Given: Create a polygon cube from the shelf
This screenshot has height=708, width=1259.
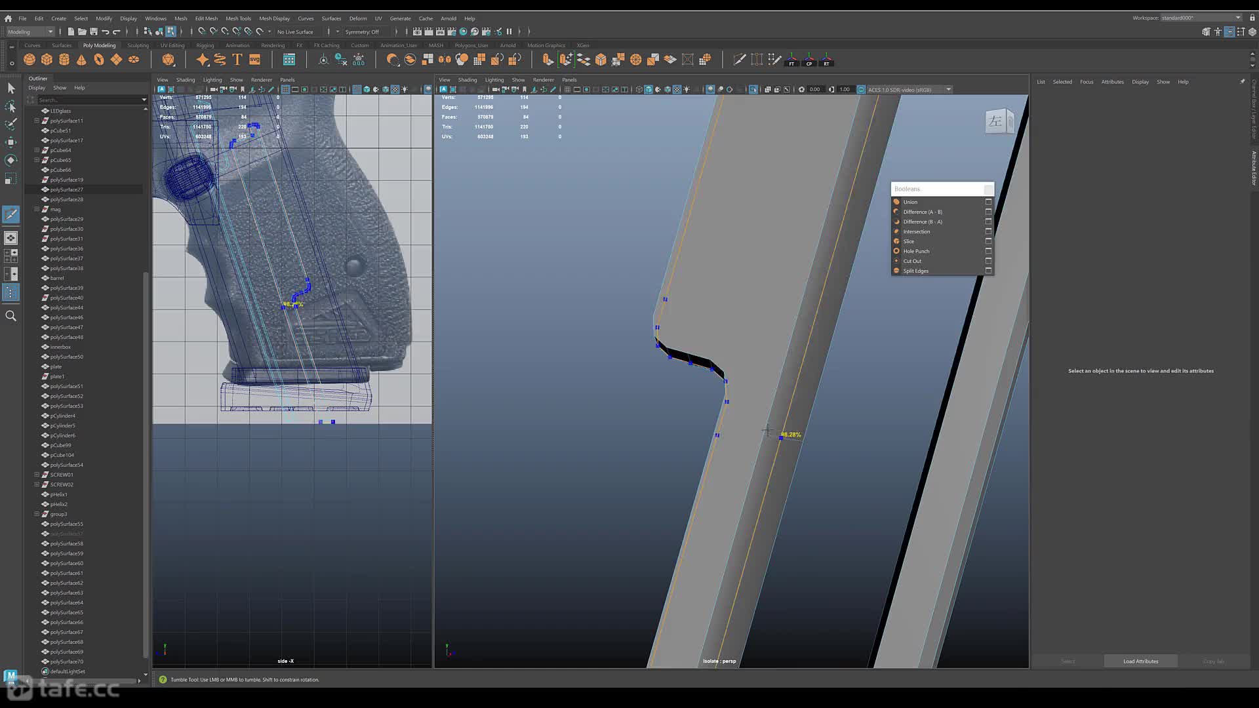Looking at the screenshot, I should [47, 60].
